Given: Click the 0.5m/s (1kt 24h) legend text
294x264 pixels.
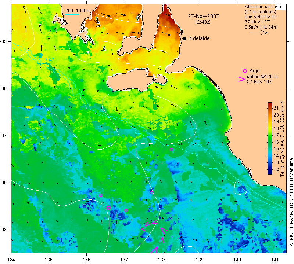Looking at the screenshot, I should (261, 27).
